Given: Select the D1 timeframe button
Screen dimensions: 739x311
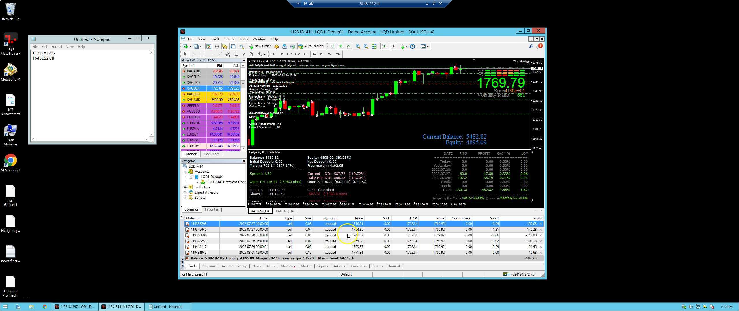Looking at the screenshot, I should pos(322,54).
